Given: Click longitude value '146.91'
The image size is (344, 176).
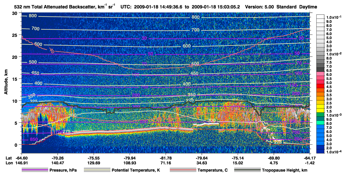Looking at the screenshot, I should (x=22, y=163).
